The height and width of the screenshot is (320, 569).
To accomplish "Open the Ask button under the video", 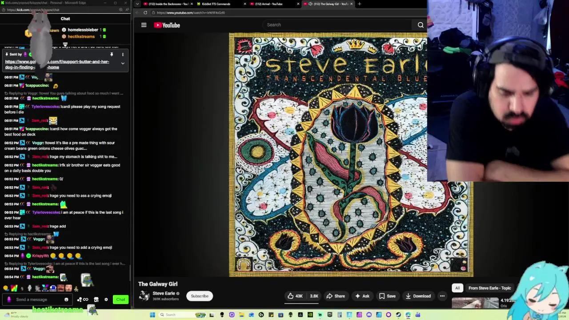I will click(362, 296).
